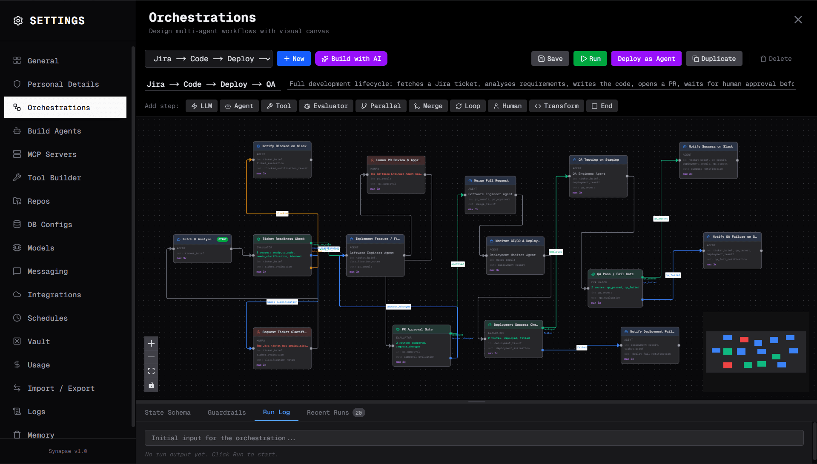Click the Settings gear icon
This screenshot has width=817, height=464.
click(x=18, y=20)
